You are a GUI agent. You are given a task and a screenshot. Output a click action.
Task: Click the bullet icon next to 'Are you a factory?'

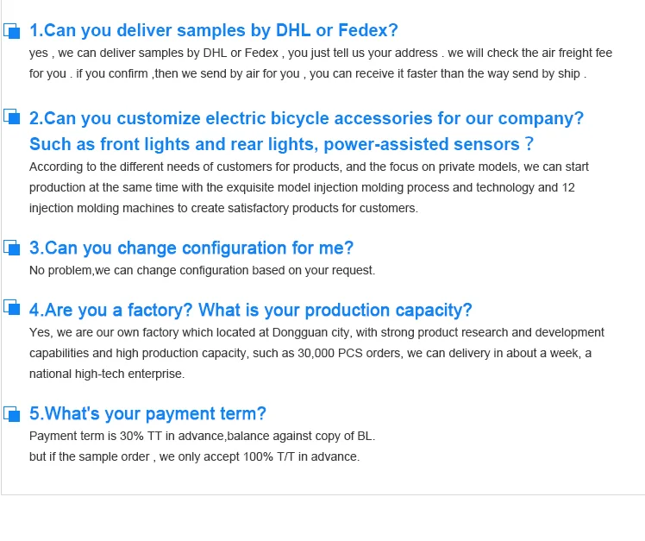tap(11, 310)
